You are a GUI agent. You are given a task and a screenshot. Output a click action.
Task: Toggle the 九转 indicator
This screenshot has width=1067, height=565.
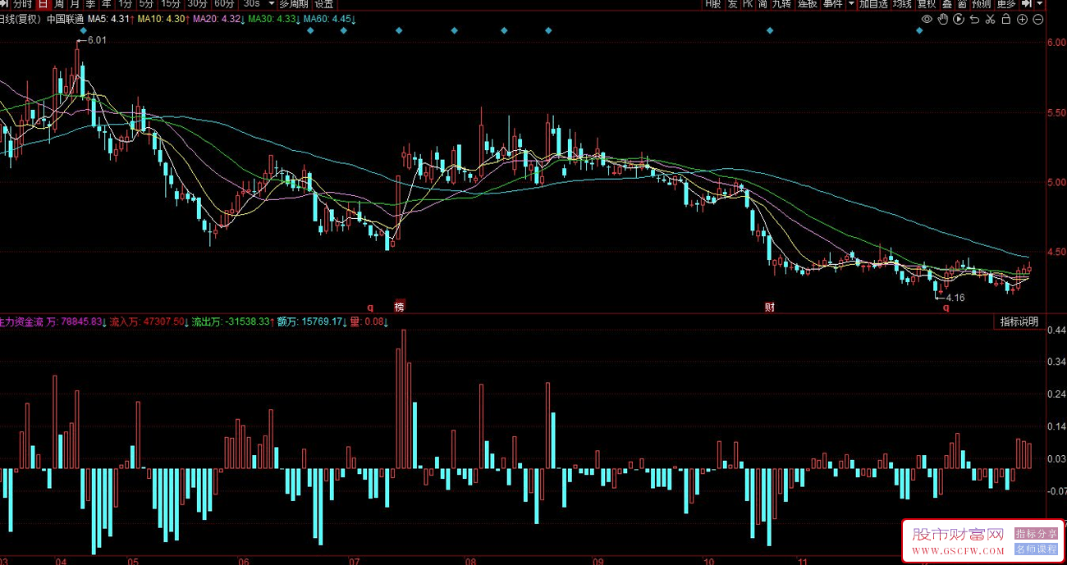pos(781,4)
